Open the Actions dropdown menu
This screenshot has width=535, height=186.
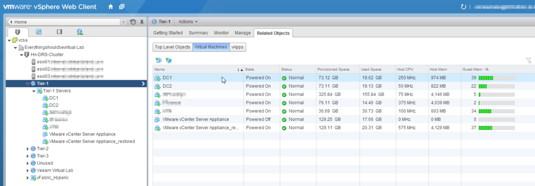pyautogui.click(x=188, y=22)
